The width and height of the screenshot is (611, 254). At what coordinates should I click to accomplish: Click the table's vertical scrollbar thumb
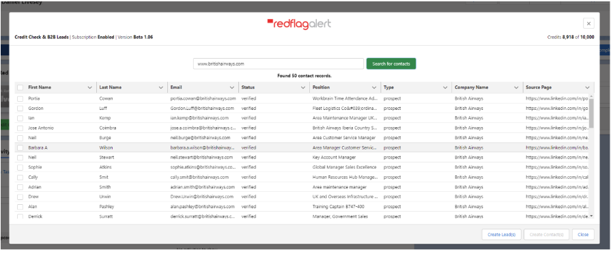(591, 113)
